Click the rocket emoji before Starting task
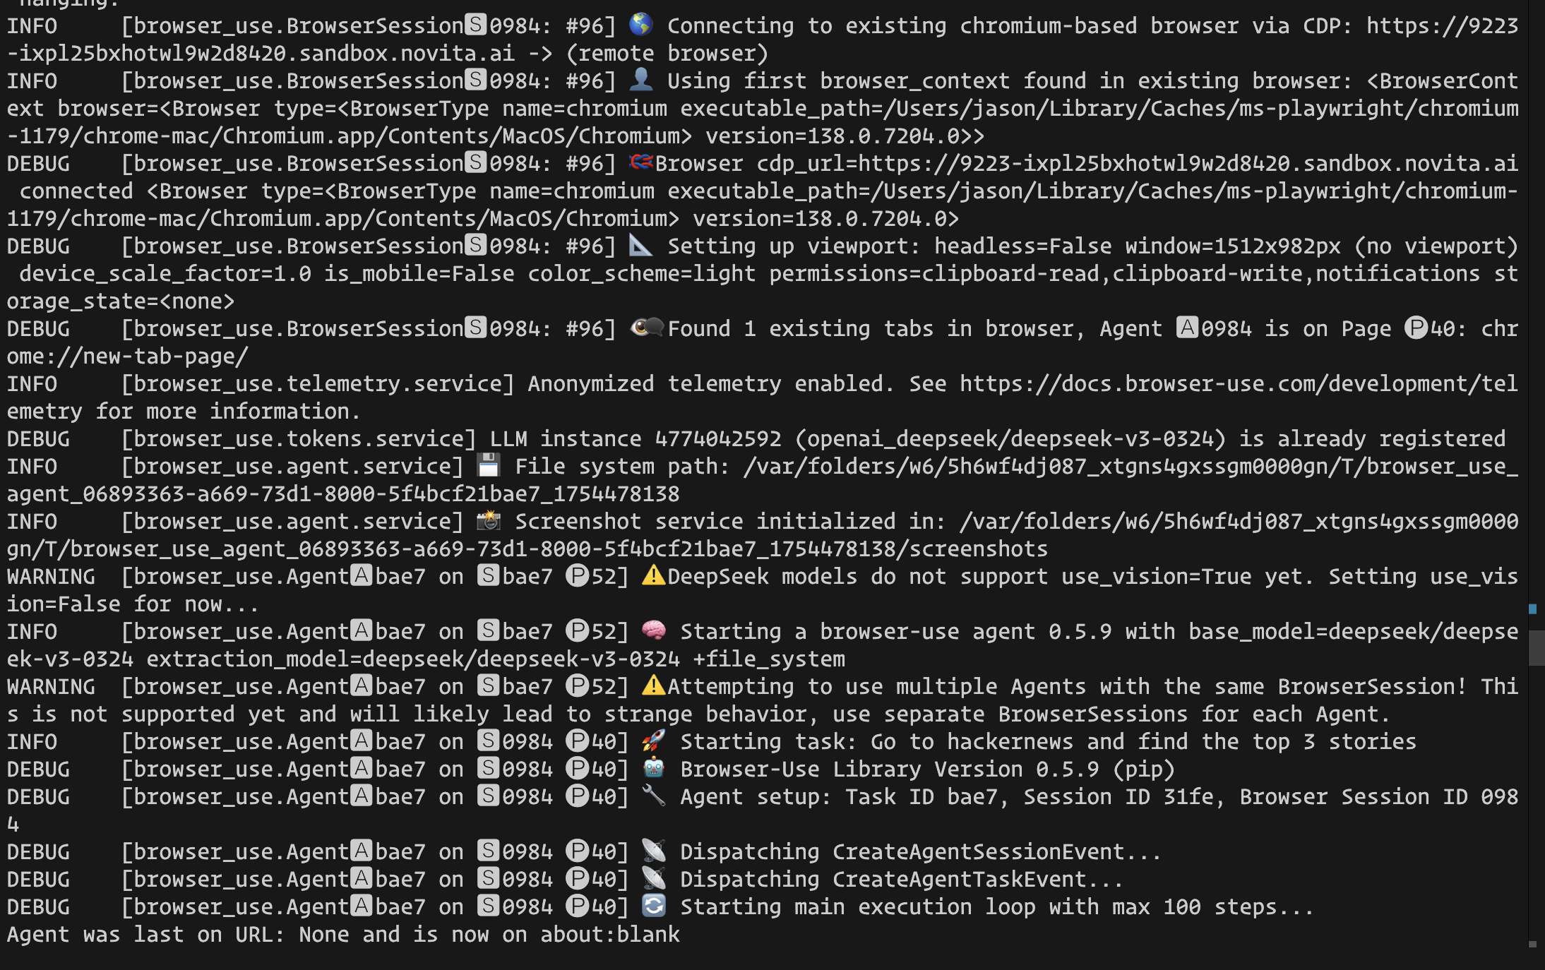Viewport: 1545px width, 970px height. pos(654,741)
